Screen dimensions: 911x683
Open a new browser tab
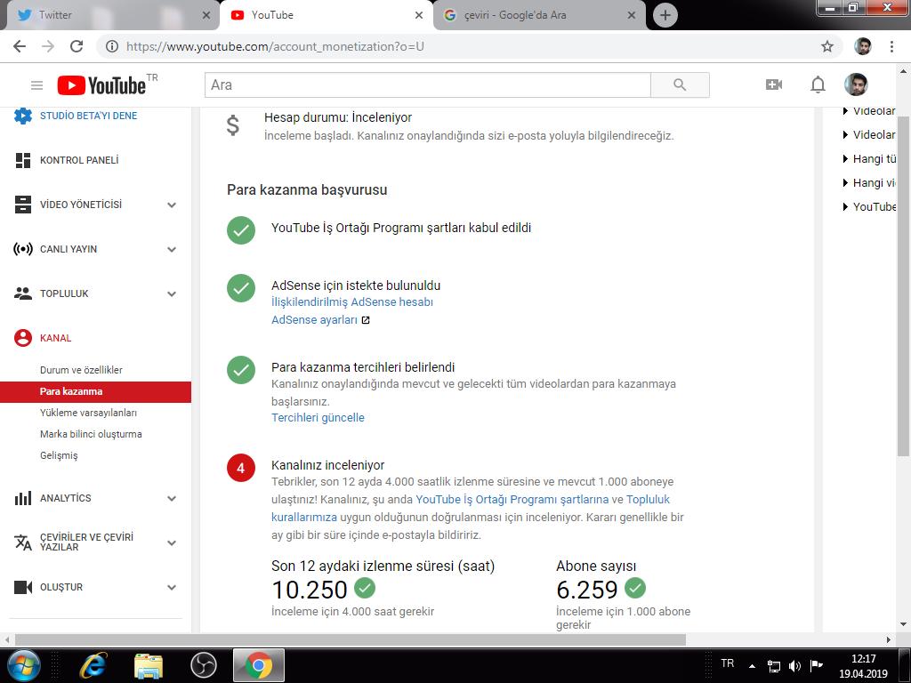[x=665, y=15]
